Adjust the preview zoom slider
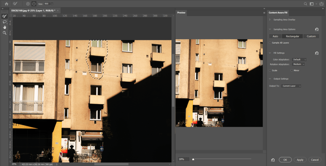 pyautogui.click(x=193, y=159)
